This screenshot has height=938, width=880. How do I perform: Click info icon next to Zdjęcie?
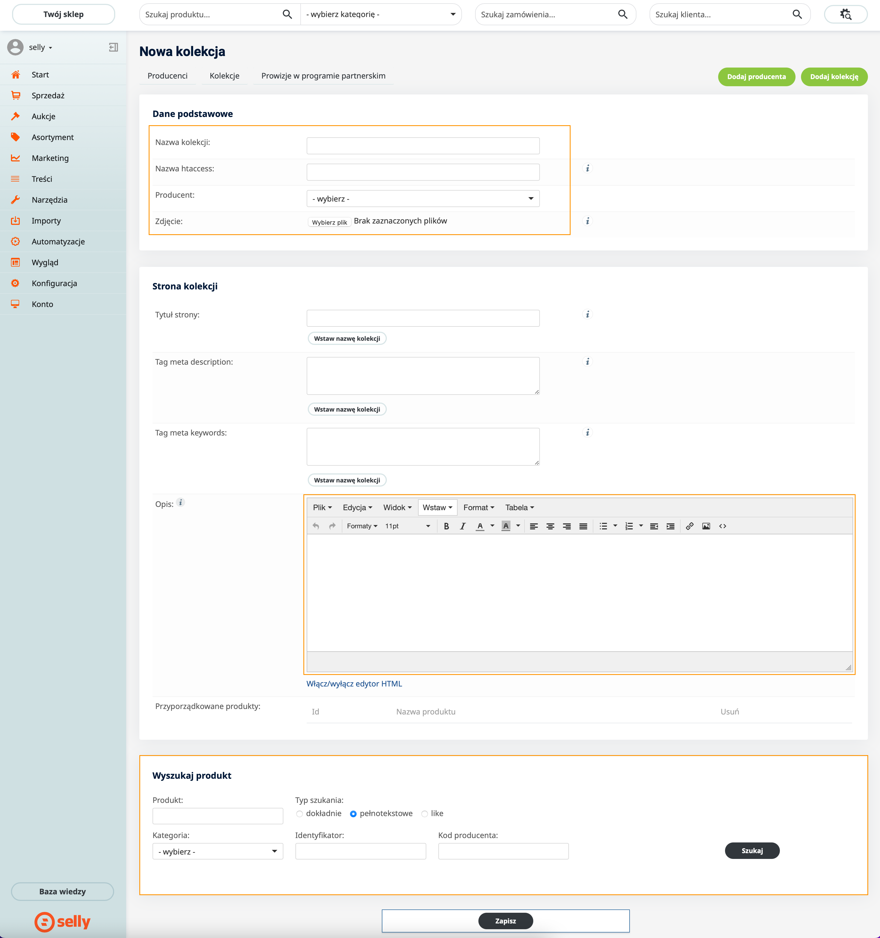(x=587, y=221)
